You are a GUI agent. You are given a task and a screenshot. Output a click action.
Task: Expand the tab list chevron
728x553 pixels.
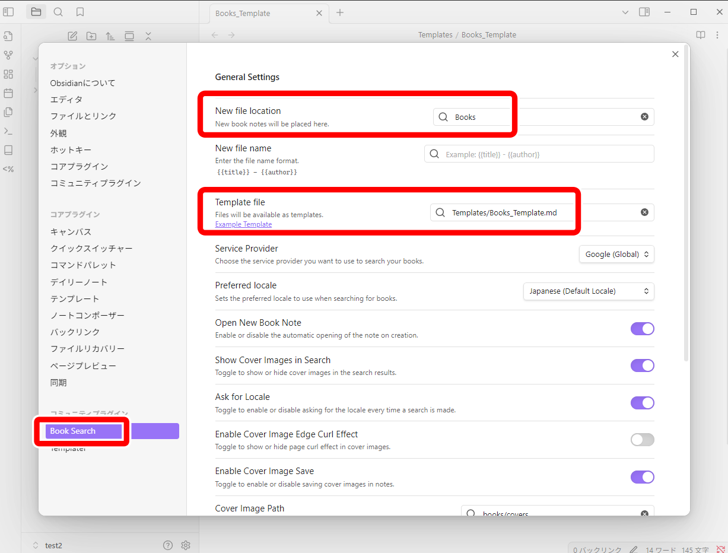tap(625, 12)
